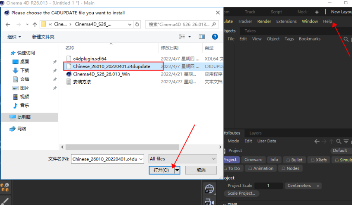Open the Tracker menu in Cinema 4D
The width and height of the screenshot is (352, 205).
pos(245,21)
